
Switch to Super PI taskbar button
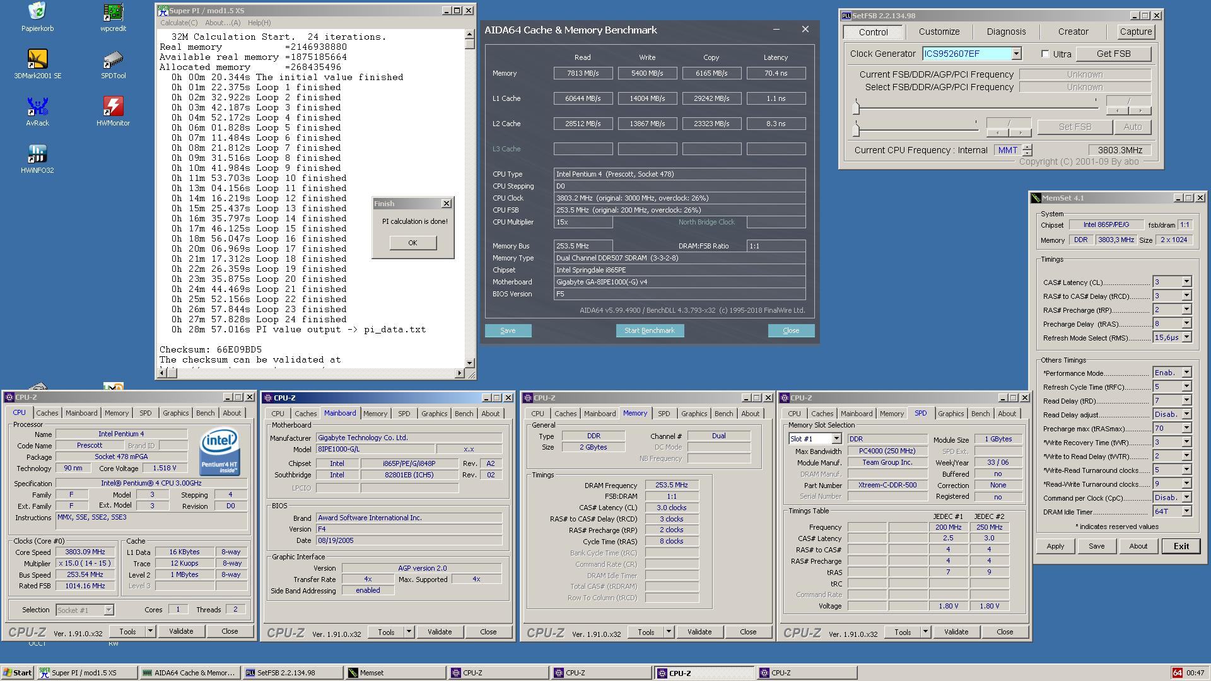coord(86,673)
